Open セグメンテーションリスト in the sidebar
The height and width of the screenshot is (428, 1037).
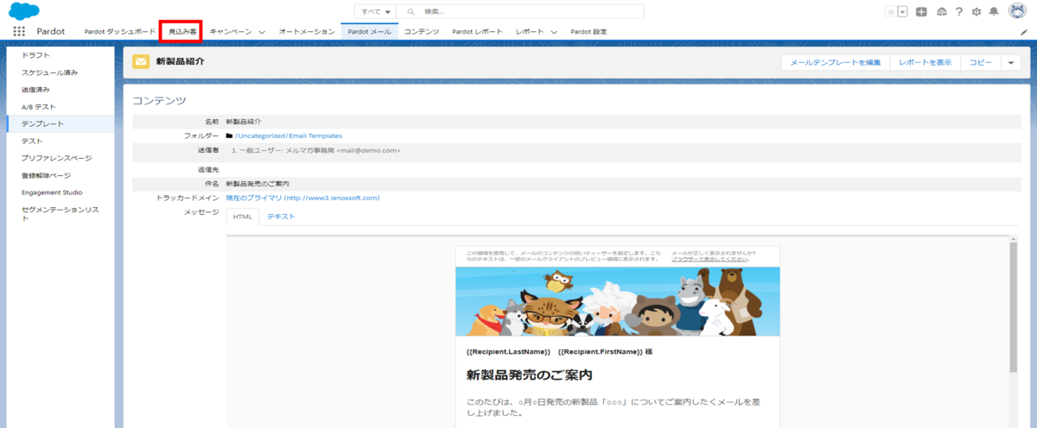coord(60,213)
